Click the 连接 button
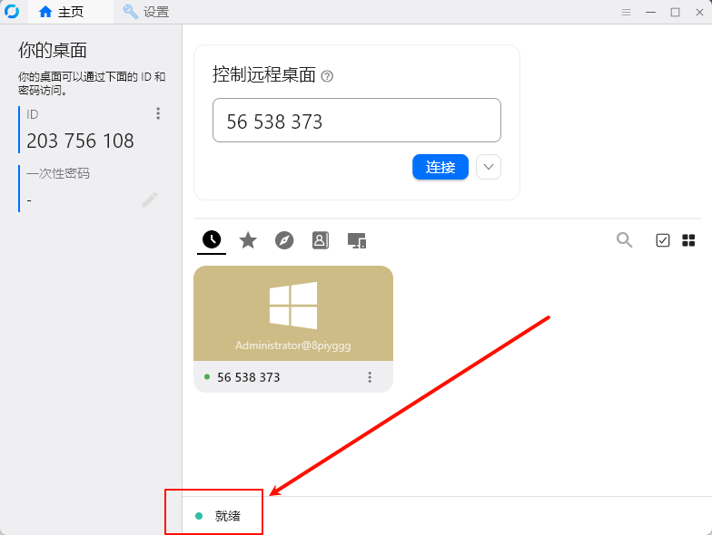The width and height of the screenshot is (712, 535). [440, 167]
